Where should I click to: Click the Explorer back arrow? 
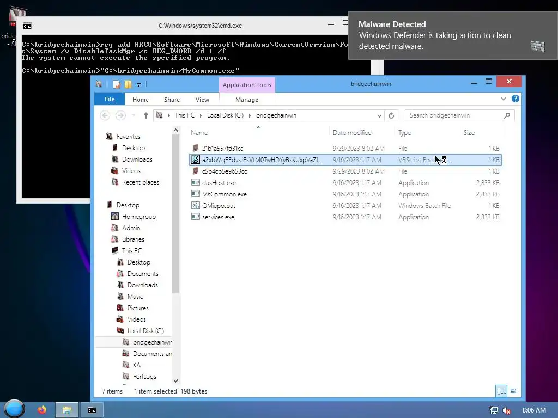click(105, 115)
